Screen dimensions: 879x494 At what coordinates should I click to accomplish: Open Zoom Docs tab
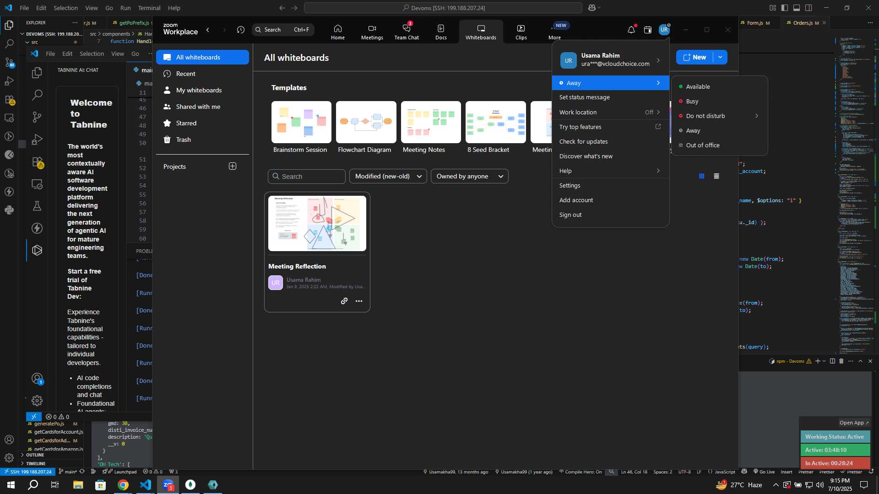click(x=441, y=32)
